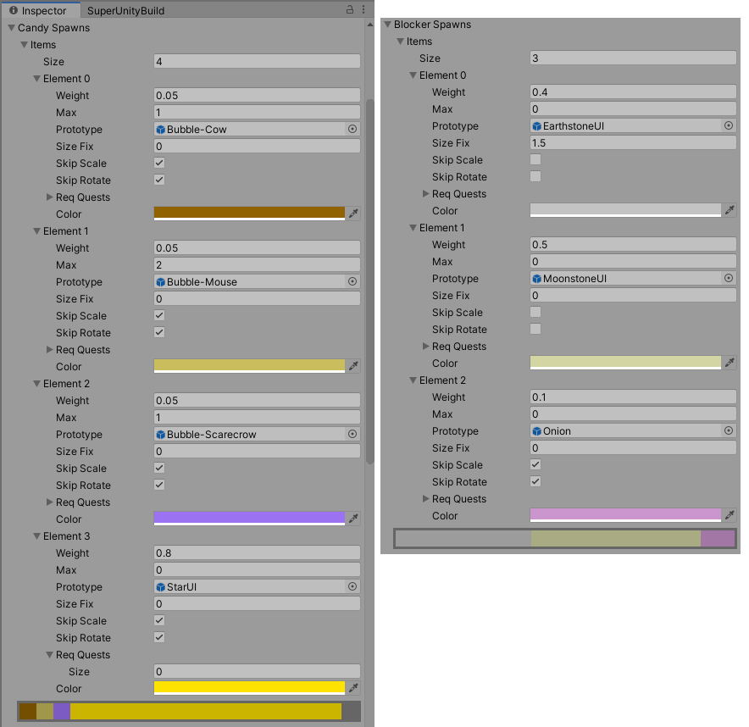This screenshot has height=727, width=749.
Task: Click object picker for Bubble-Cow prototype
Action: tap(352, 130)
